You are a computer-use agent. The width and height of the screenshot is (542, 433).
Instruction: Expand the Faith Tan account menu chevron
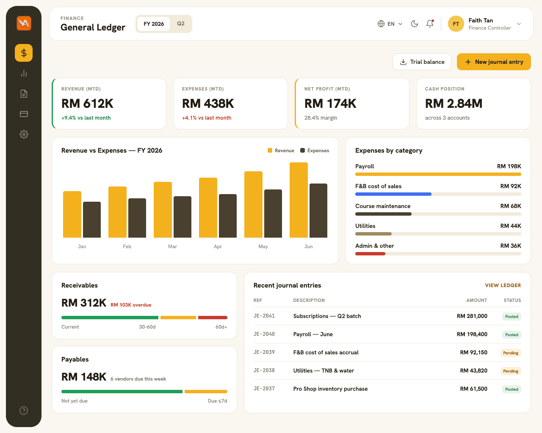(x=519, y=24)
